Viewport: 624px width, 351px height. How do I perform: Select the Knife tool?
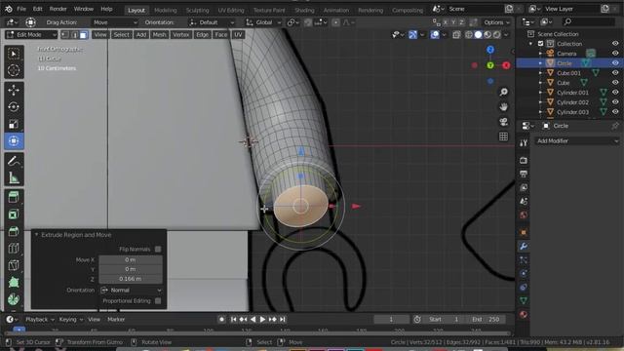point(14,265)
